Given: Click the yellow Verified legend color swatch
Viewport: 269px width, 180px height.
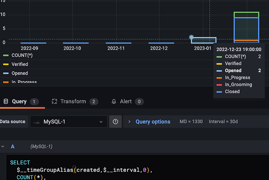Looking at the screenshot, I should click(6, 64).
